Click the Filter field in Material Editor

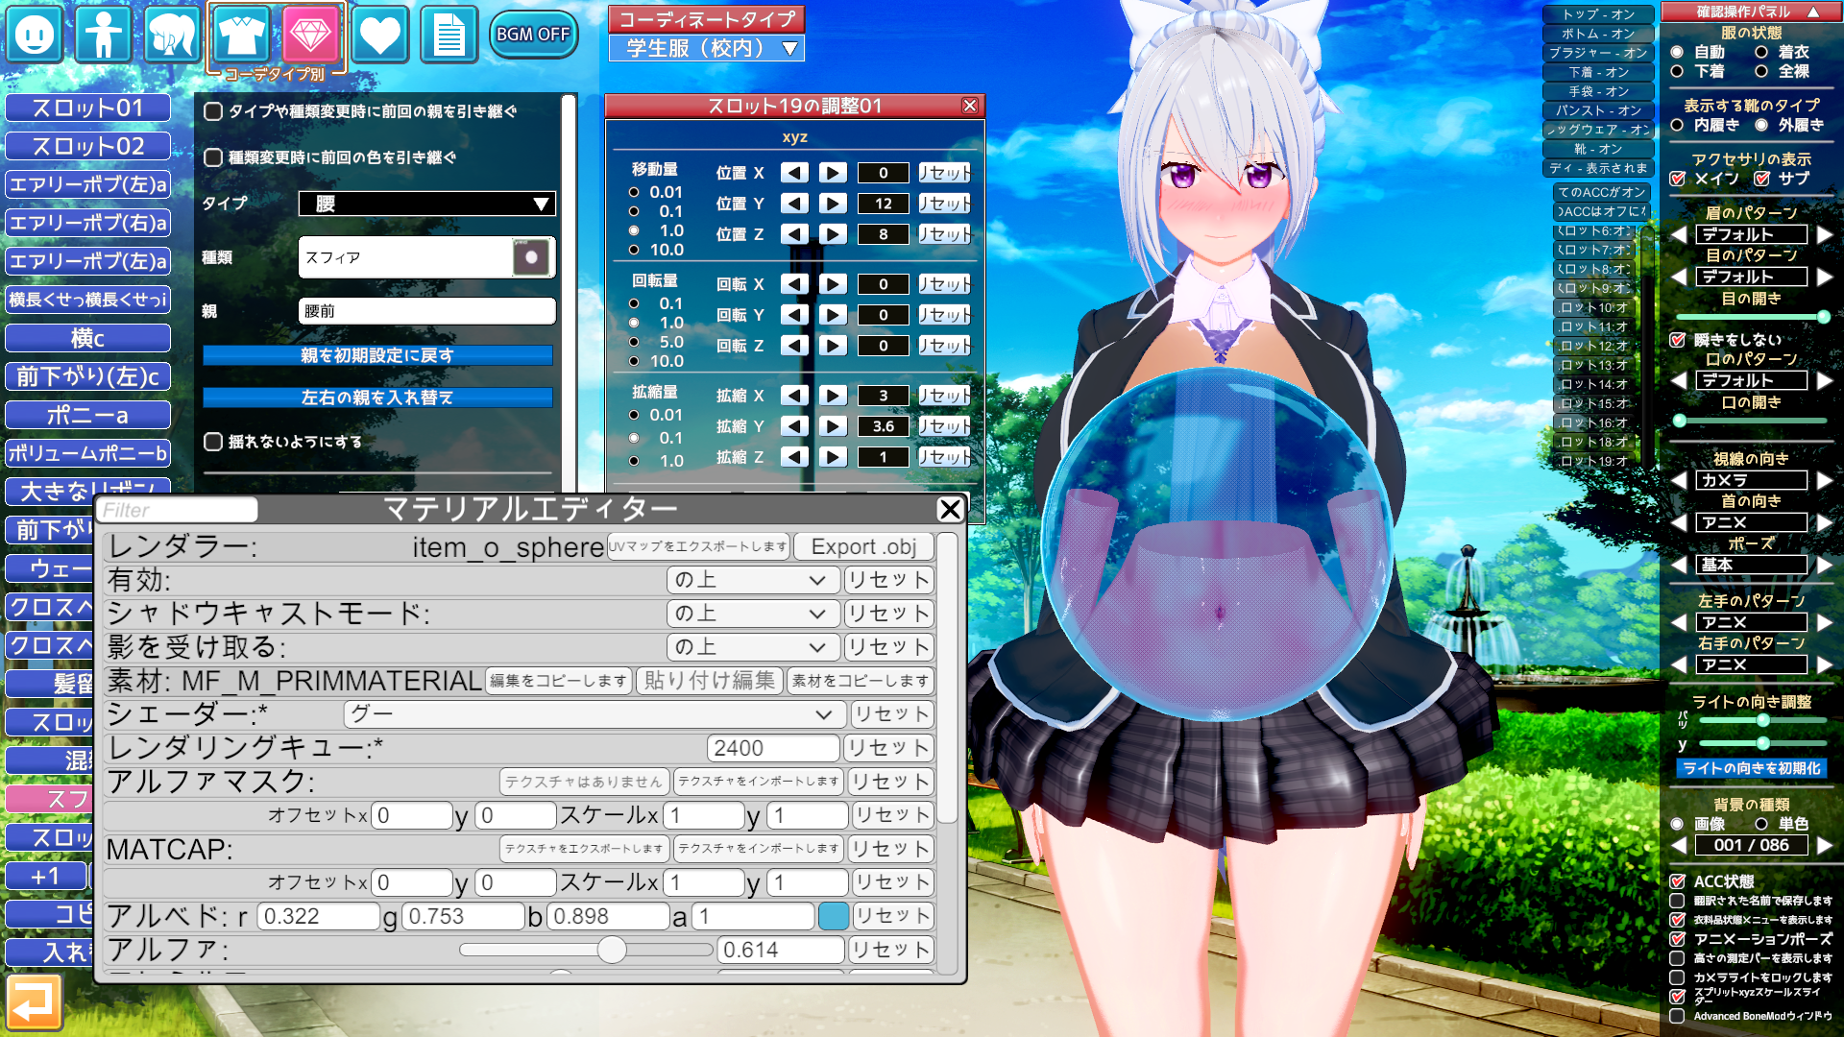point(178,510)
